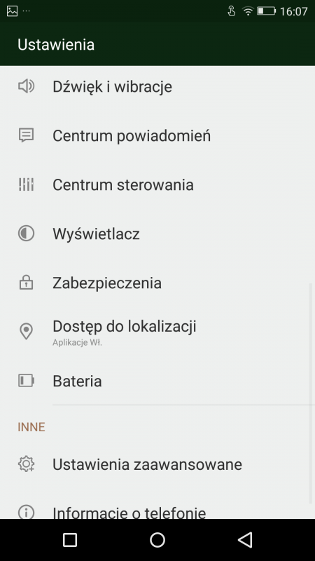The width and height of the screenshot is (315, 561).
Task: Select Bateria settings entry
Action: click(157, 381)
